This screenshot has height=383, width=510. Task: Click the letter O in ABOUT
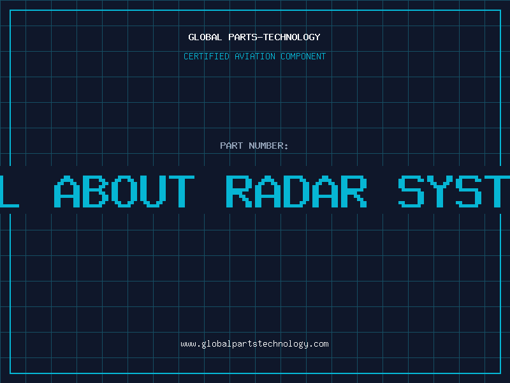tap(124, 191)
